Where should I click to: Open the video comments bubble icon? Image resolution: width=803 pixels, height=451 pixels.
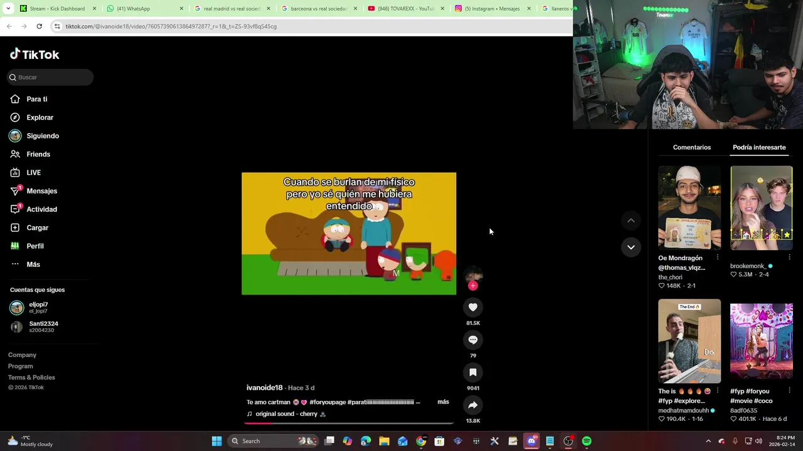[473, 340]
